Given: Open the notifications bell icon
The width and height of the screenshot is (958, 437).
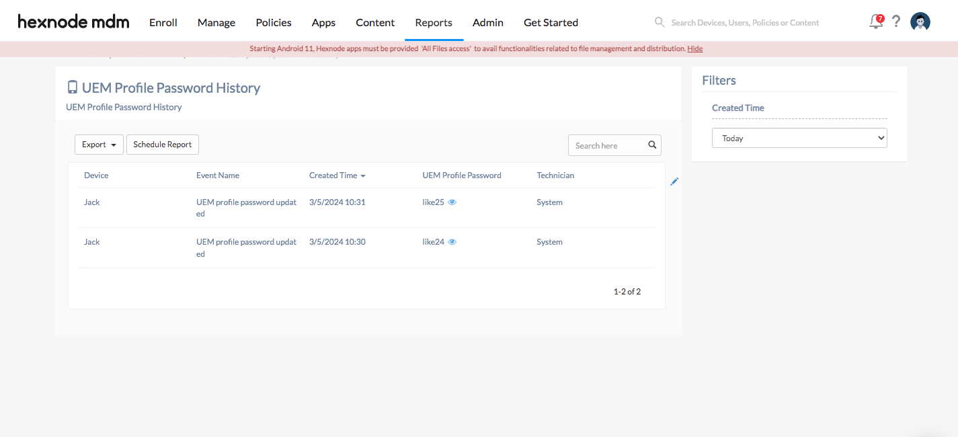Looking at the screenshot, I should [876, 22].
